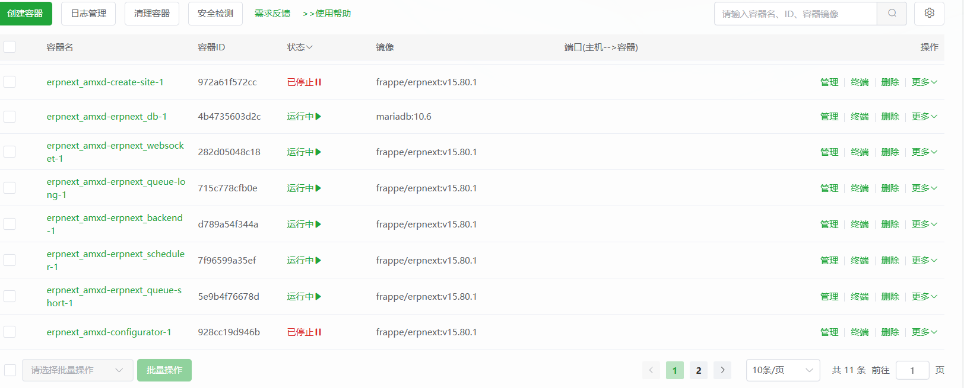Click running status icon for erpnext_backend-1
The width and height of the screenshot is (964, 388).
click(319, 225)
